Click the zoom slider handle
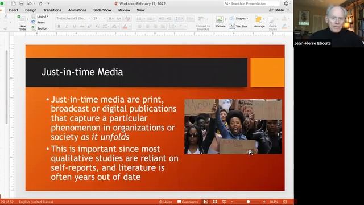364x205 pixels. pyautogui.click(x=248, y=202)
